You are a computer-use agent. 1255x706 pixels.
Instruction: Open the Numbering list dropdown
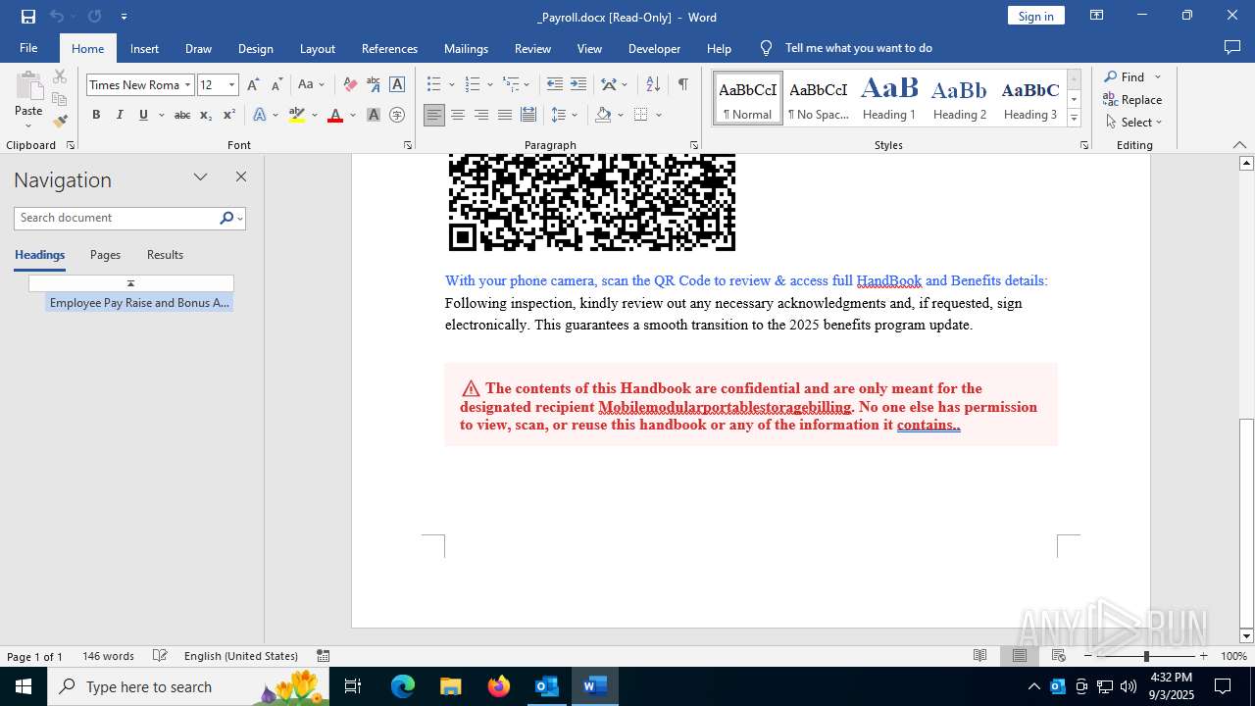pos(489,85)
